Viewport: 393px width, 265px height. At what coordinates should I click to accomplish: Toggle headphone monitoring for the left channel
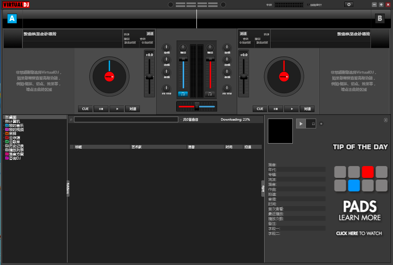(183, 94)
